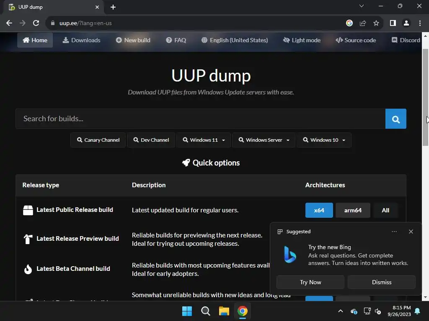Click the Quick options heading
429x321 pixels.
pos(211,163)
